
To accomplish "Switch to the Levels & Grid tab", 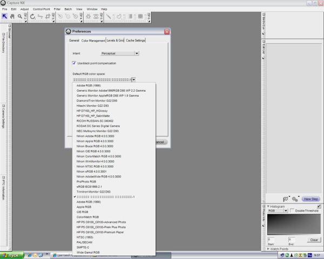I will tap(115, 40).
